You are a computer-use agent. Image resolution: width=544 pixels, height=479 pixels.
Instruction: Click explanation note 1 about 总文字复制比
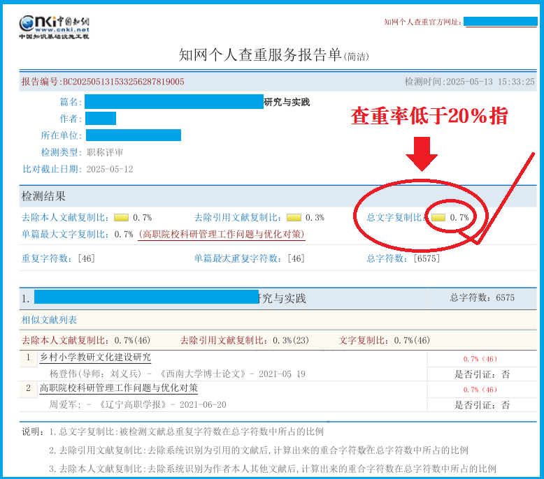click(x=186, y=432)
